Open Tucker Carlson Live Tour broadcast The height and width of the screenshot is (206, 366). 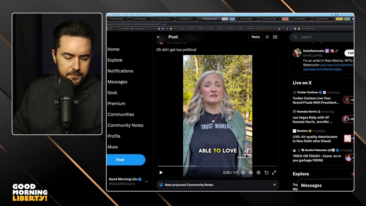point(316,100)
